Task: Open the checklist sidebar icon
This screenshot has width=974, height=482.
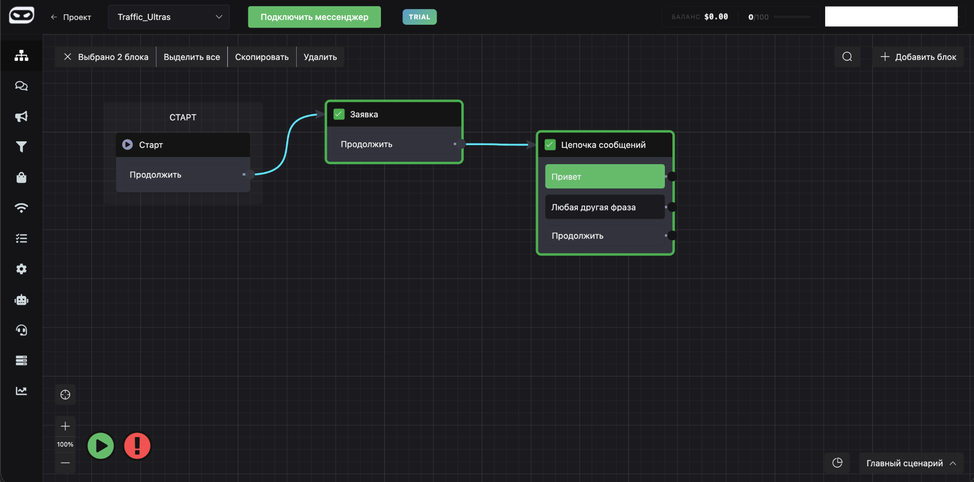Action: (21, 238)
